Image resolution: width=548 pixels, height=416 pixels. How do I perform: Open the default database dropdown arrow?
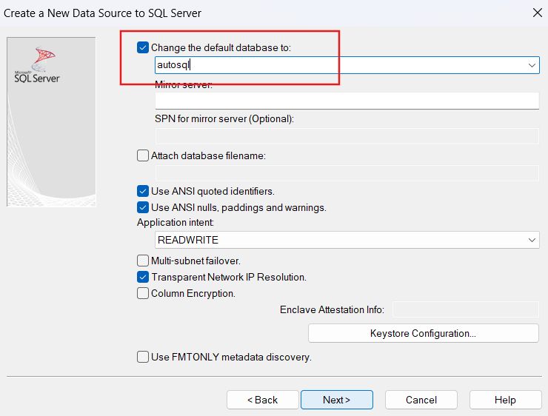click(532, 65)
